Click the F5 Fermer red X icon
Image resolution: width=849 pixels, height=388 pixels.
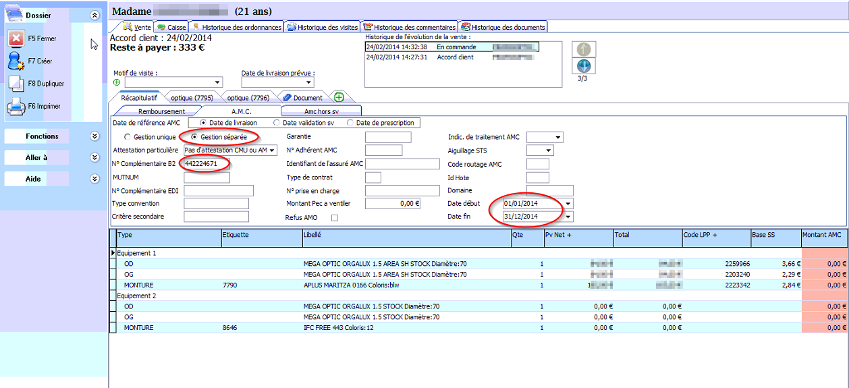16,38
